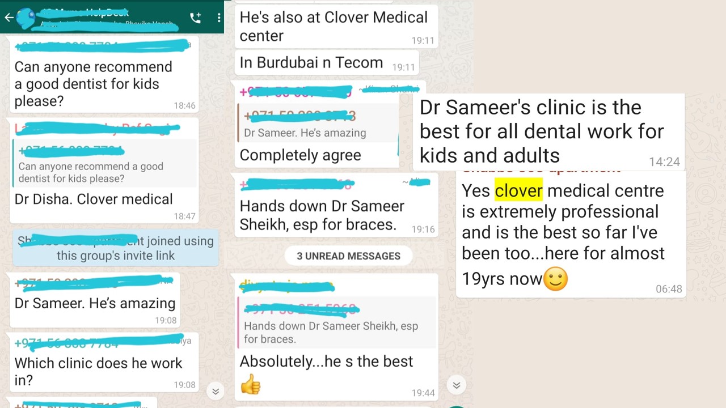This screenshot has width=726, height=408.
Task: Open quoted 'Hands down Dr Sameer Sheikh' reply
Action: click(337, 323)
